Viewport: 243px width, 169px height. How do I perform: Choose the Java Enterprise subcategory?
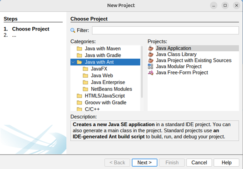pyautogui.click(x=108, y=82)
